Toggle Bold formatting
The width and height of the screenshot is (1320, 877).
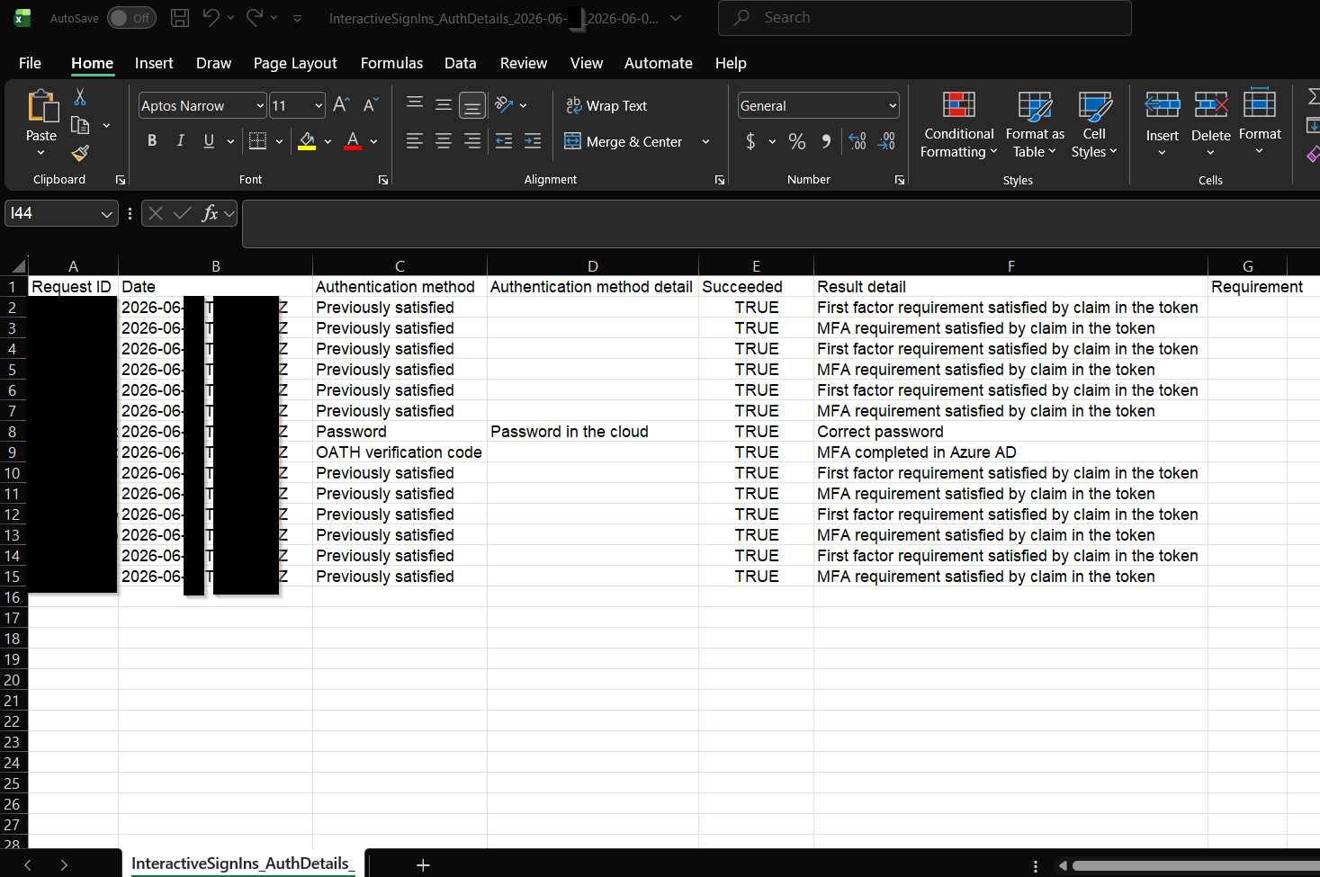[152, 140]
